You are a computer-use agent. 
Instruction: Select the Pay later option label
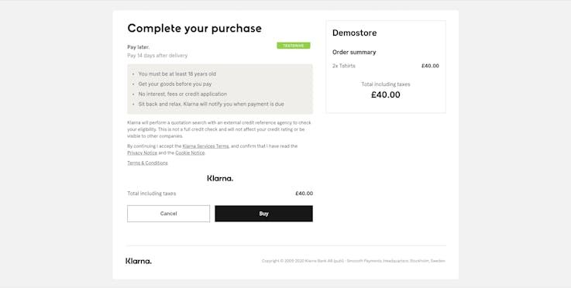click(x=139, y=47)
